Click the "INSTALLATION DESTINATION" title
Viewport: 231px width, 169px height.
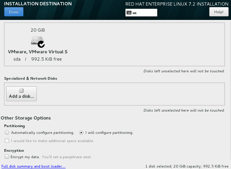point(38,4)
